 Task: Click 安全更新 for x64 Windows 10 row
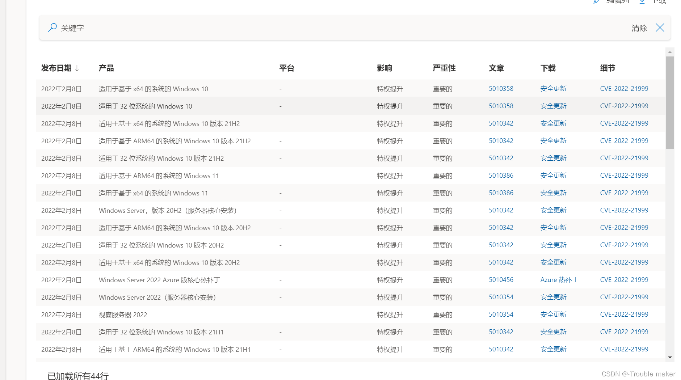coord(553,89)
